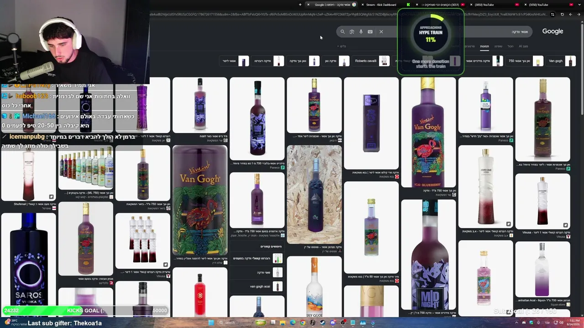
Task: Select the Shopping (שופינג) results tab
Action: coord(498,46)
